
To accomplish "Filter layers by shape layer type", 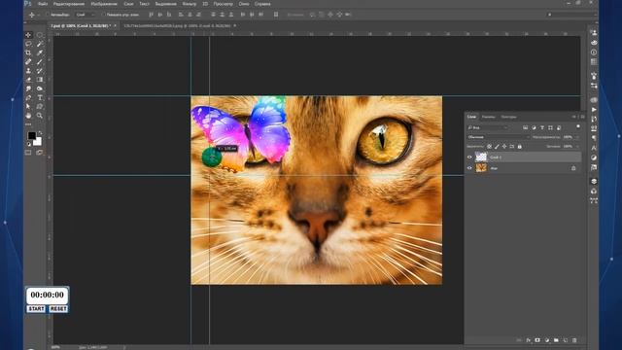I will pyautogui.click(x=550, y=127).
